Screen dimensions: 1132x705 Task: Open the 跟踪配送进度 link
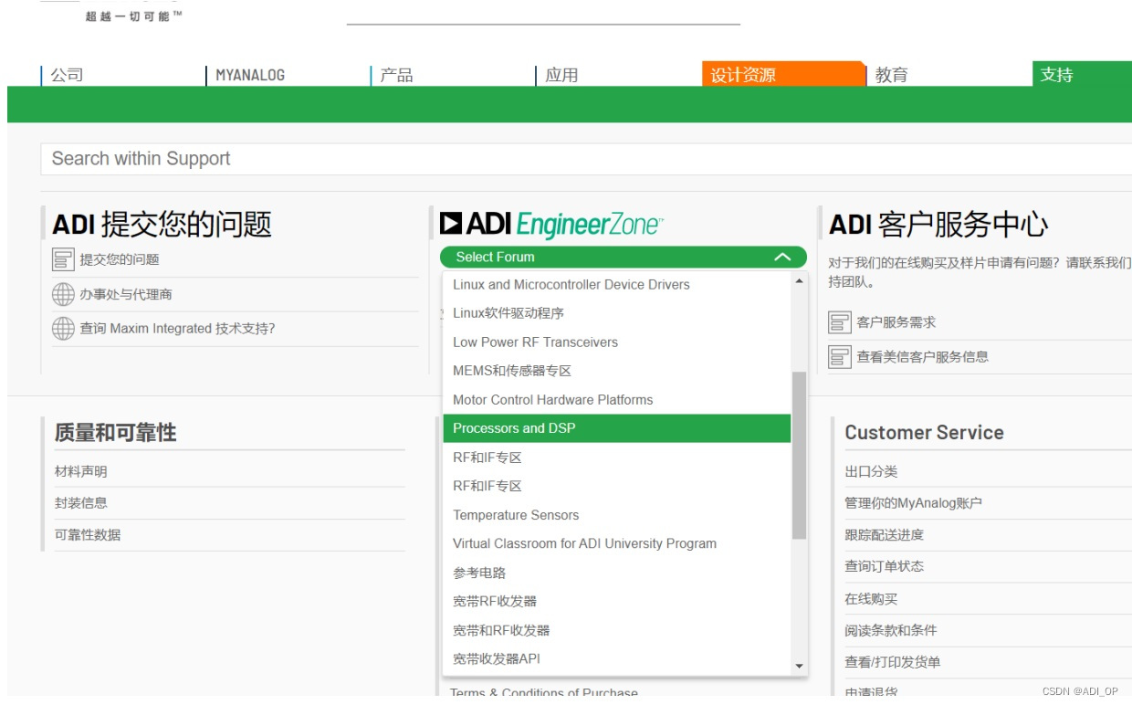pos(885,534)
